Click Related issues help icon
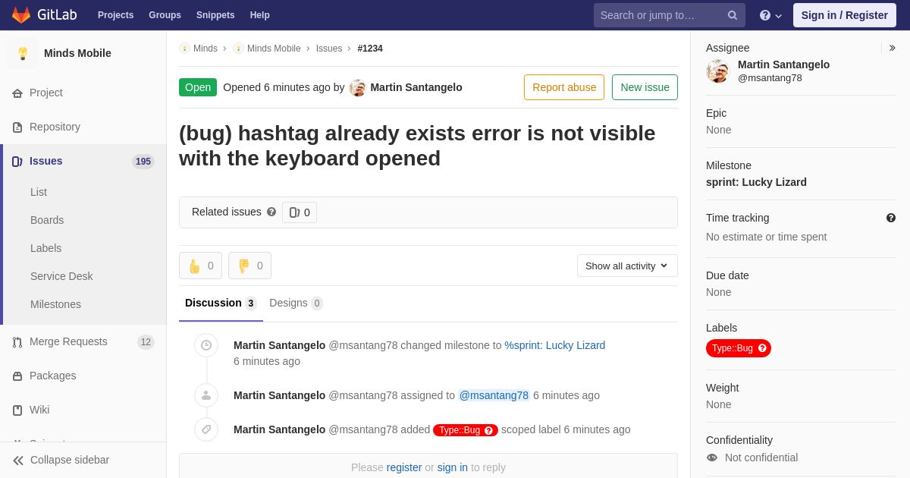910x478 pixels. [271, 212]
